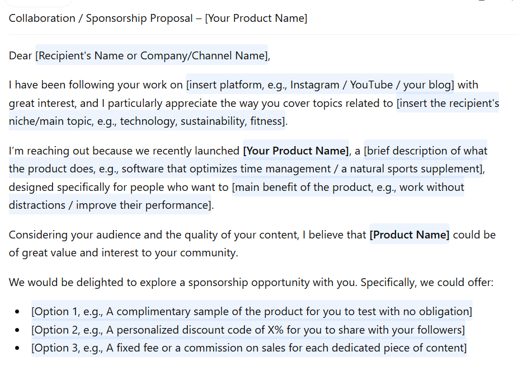Click the [Your Product Name] text in the subject
The image size is (527, 370).
[x=256, y=18]
